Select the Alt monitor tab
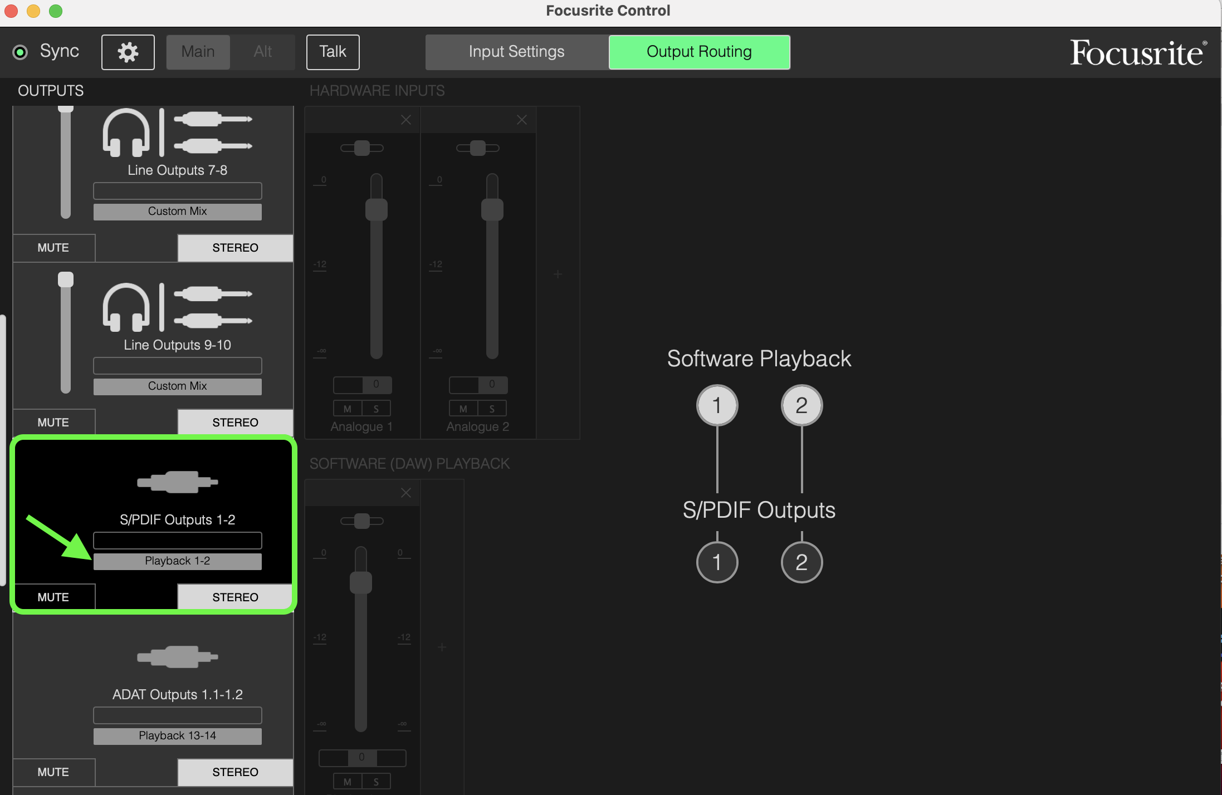The width and height of the screenshot is (1222, 795). click(263, 52)
